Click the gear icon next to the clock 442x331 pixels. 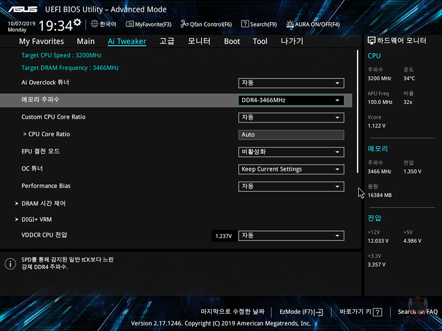pyautogui.click(x=77, y=22)
